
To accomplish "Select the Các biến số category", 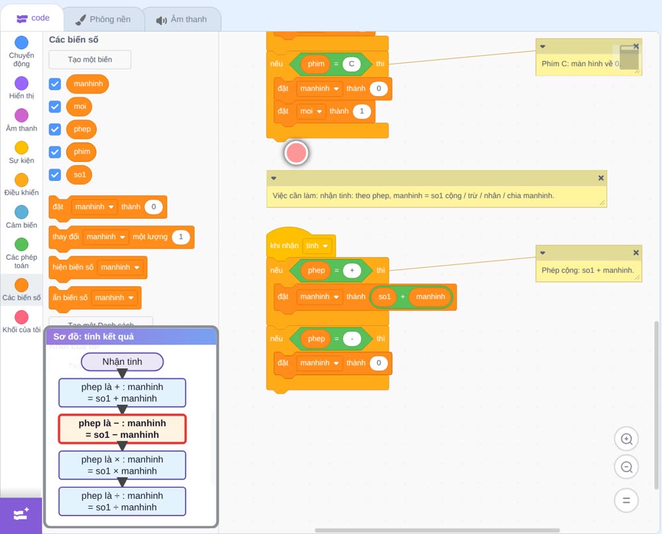I will click(x=21, y=290).
